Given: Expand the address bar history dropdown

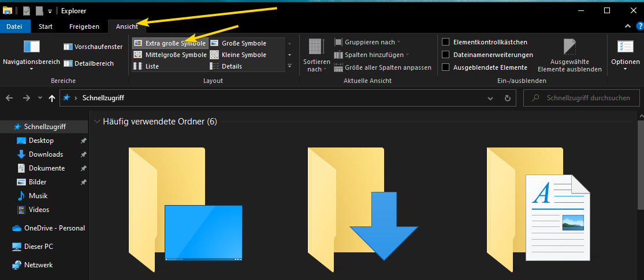Looking at the screenshot, I should coord(490,98).
